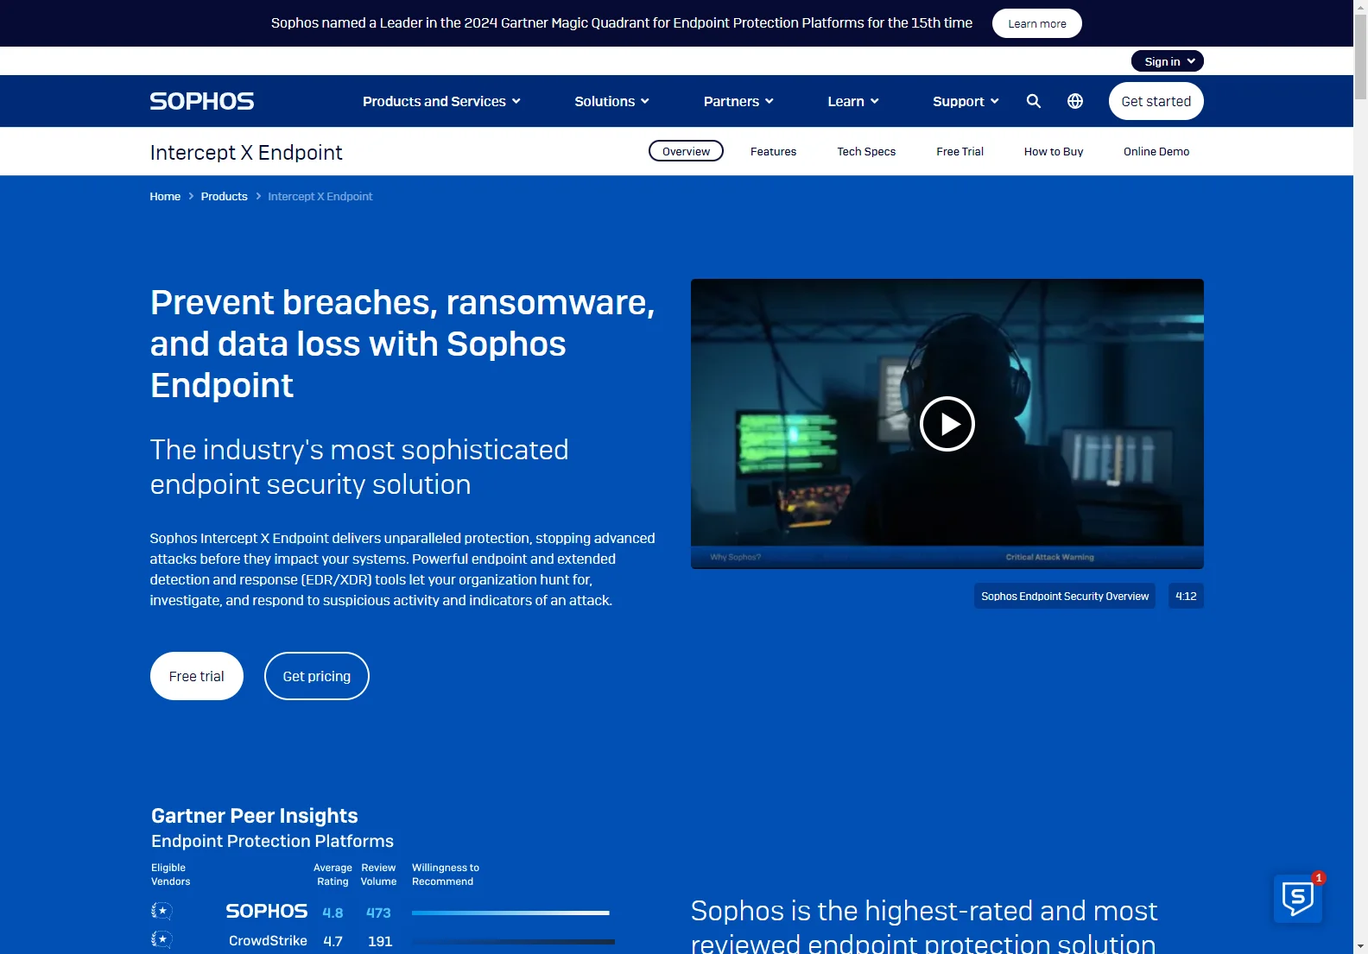
Task: Open the Online Demo tab
Action: (x=1156, y=151)
